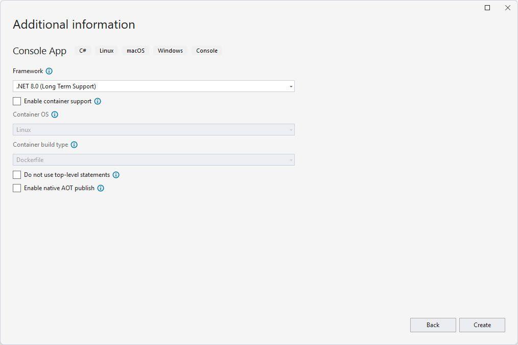Maximize the Additional information window

click(x=487, y=8)
